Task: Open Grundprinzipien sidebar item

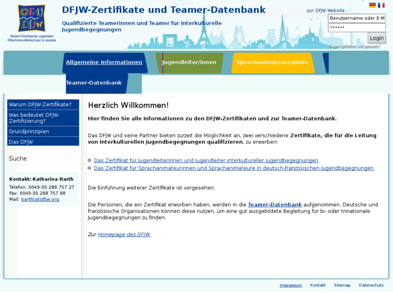Action: [43, 132]
